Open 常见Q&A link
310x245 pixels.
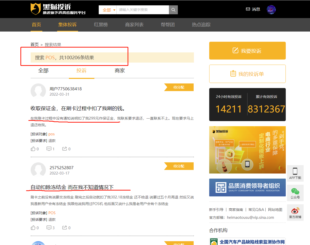256,210
